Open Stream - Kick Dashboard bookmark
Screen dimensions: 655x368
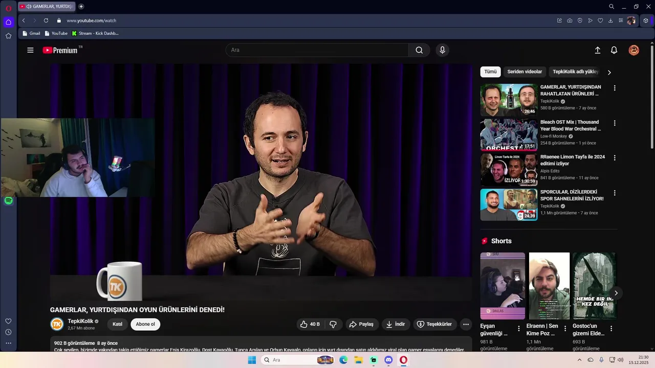pyautogui.click(x=95, y=33)
